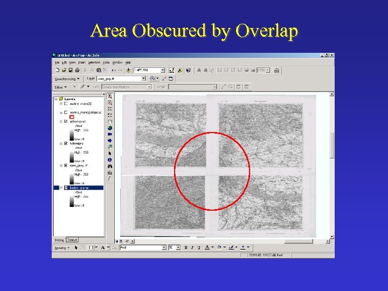Click the Select Elements pointer in Drawing toolbar
Screen dimensions: 388x291
[76, 247]
